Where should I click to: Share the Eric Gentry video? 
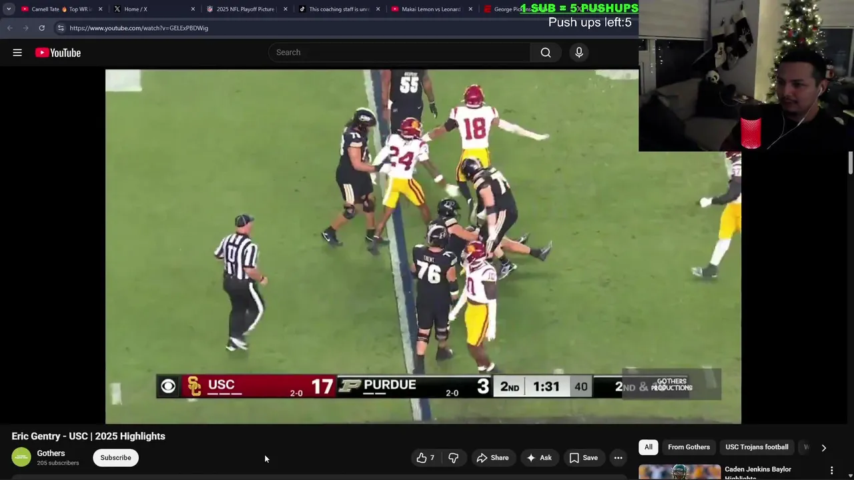492,458
